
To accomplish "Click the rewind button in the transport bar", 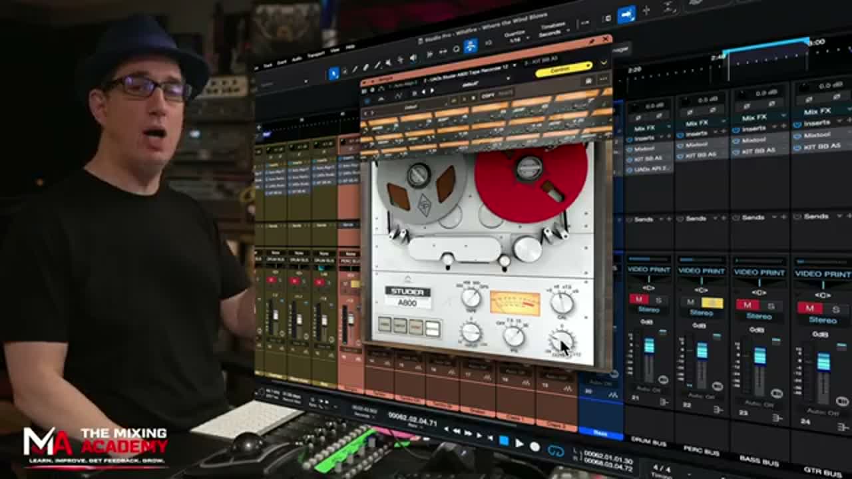I will tap(457, 431).
